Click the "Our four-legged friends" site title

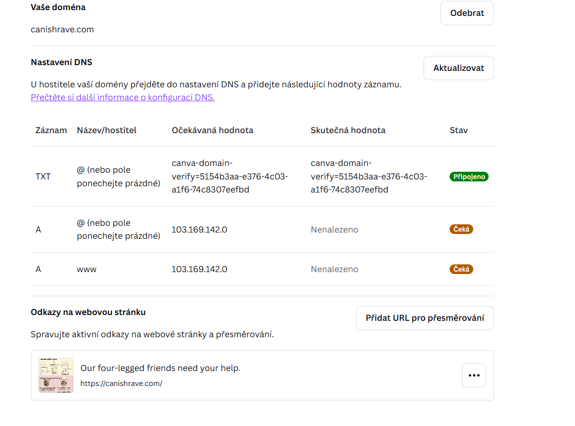[x=160, y=368]
